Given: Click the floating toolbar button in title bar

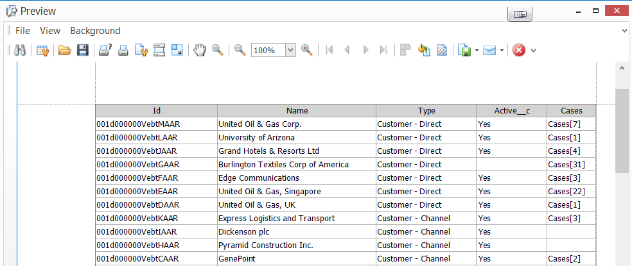Looking at the screenshot, I should (x=520, y=14).
